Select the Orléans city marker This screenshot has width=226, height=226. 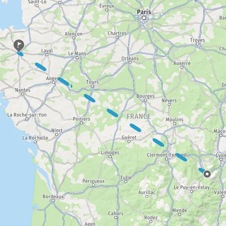coord(130,63)
